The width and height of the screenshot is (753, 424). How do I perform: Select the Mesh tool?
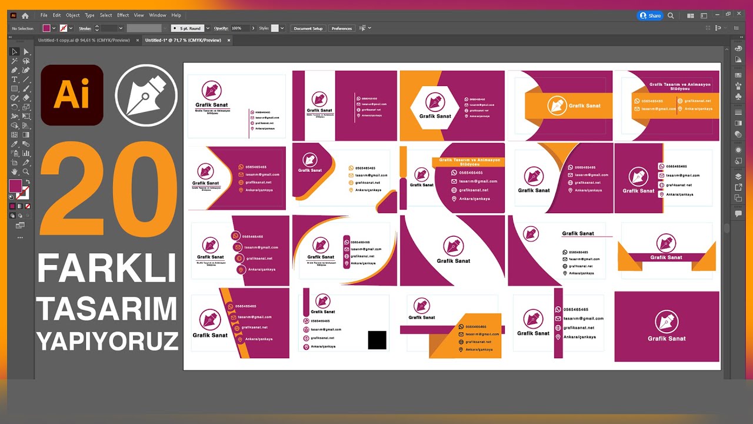coord(15,135)
